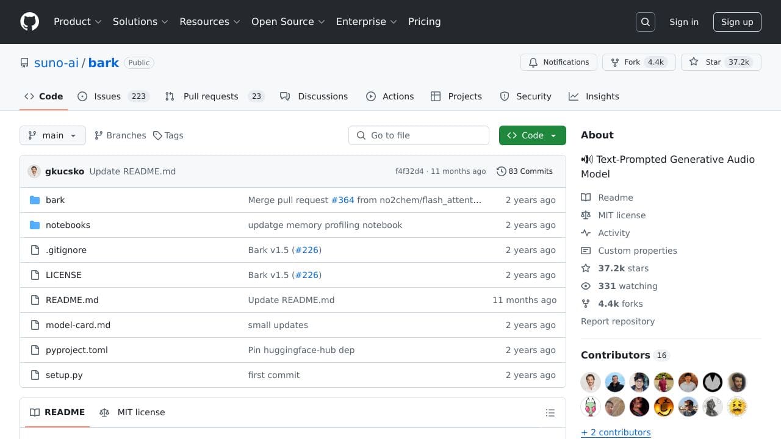Expand the Solutions menu
Viewport: 781px width, 439px height.
(140, 21)
